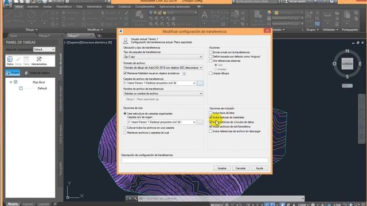This screenshot has height=206, width=367.
Task: Open Formato de archivo dropdown
Action: (163, 68)
